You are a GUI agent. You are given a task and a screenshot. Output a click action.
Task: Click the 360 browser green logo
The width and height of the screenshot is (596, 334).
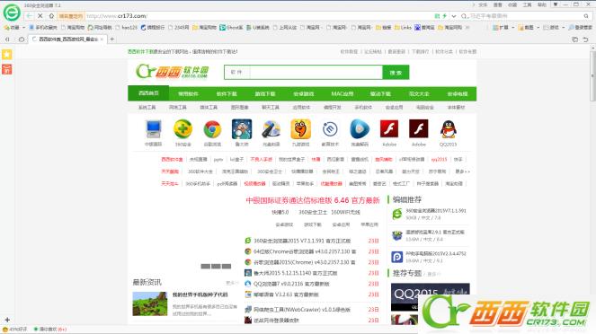(x=12, y=13)
